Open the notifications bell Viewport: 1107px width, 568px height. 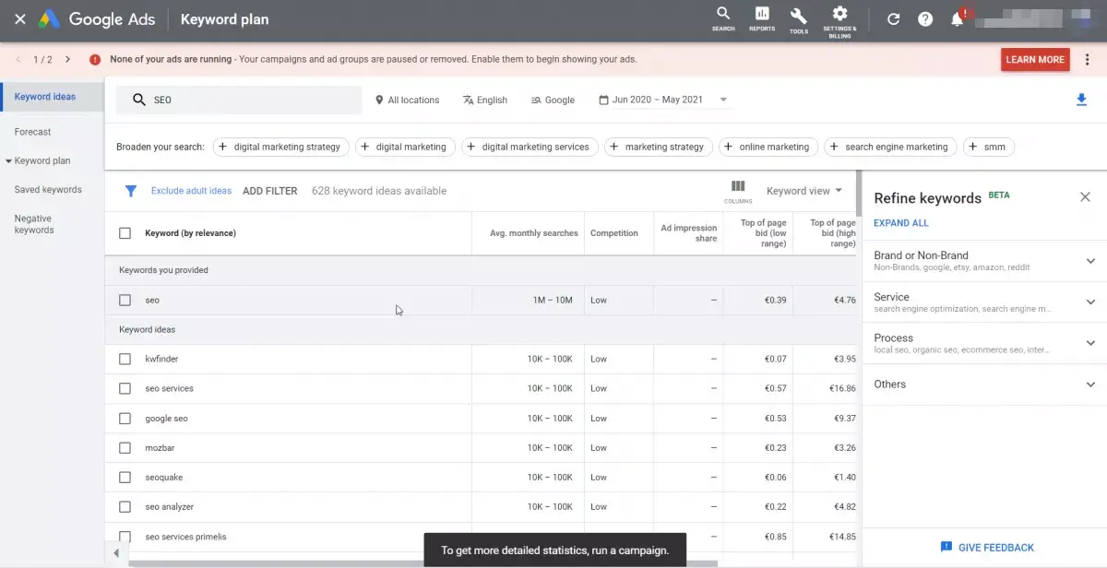(958, 18)
